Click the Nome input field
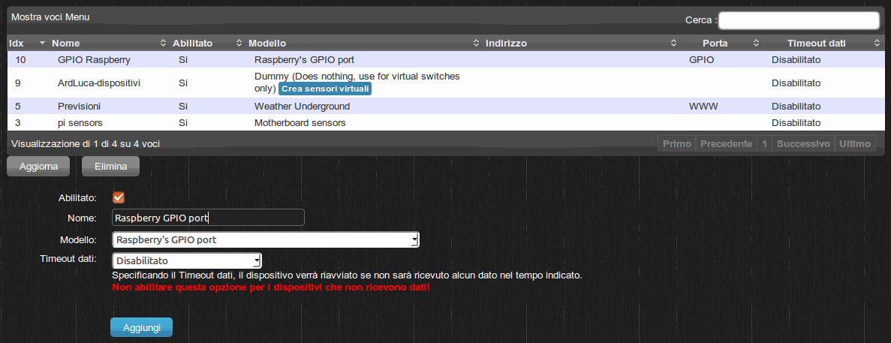The width and height of the screenshot is (891, 343). point(208,218)
